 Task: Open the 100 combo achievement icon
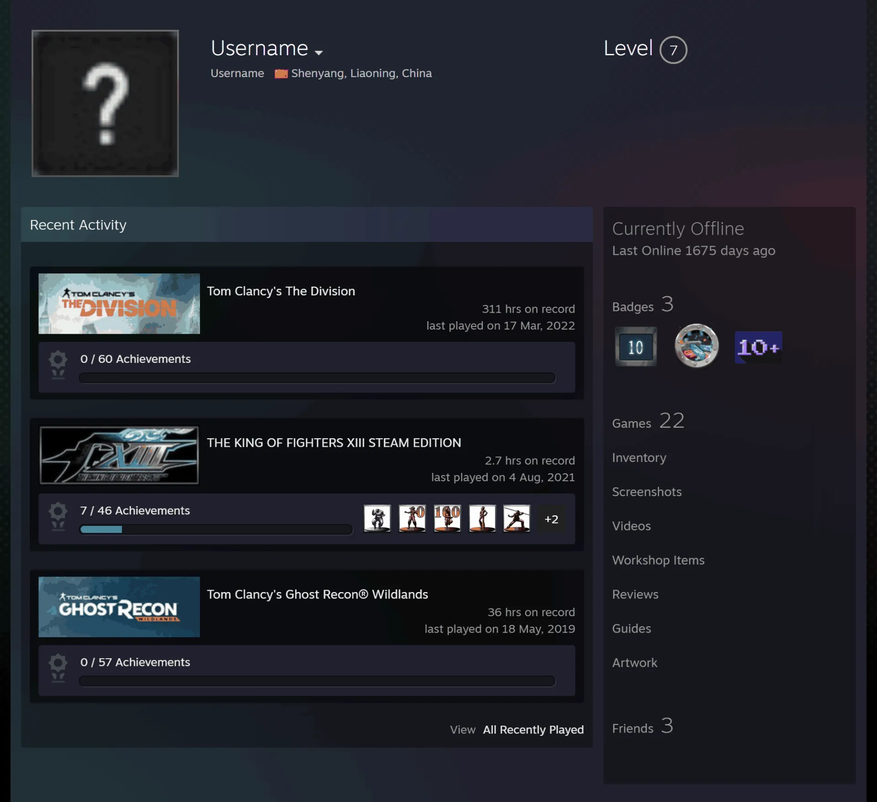[x=447, y=518]
